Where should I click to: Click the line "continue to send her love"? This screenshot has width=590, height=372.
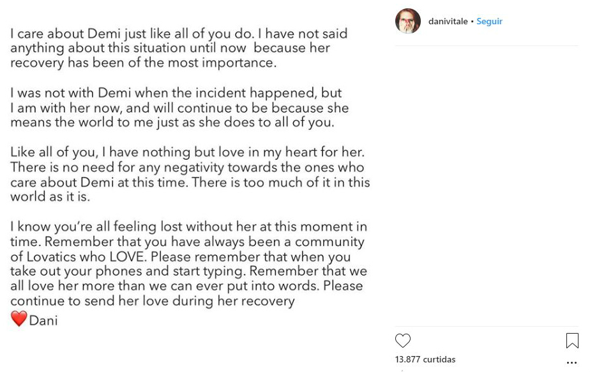[x=153, y=301]
